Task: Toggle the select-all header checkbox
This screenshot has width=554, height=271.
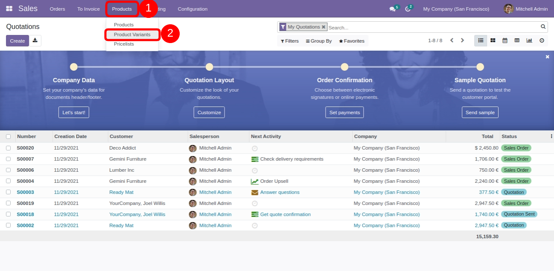Action: coord(8,136)
